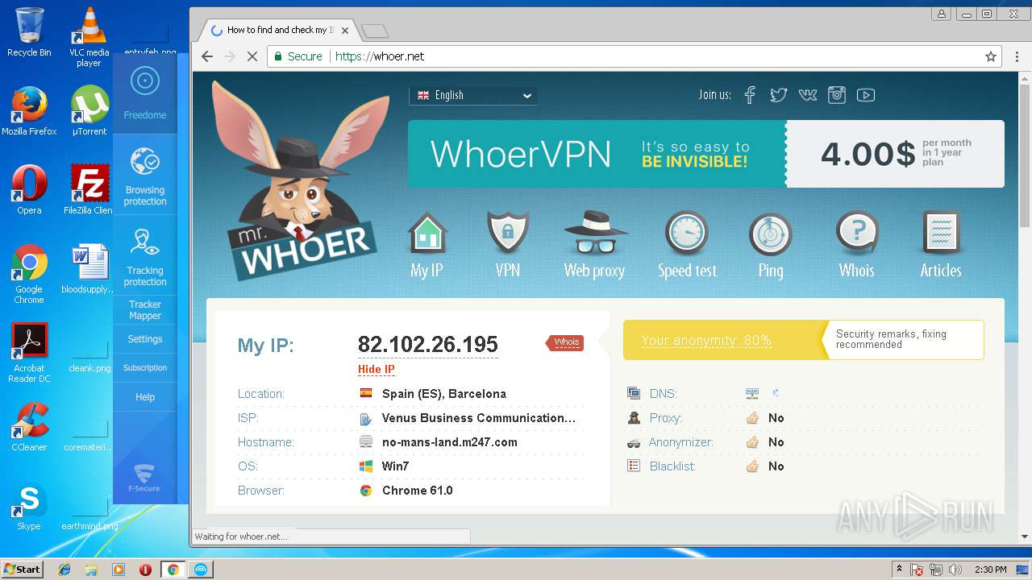
Task: Select the whoer.net browser tab
Action: (x=279, y=31)
